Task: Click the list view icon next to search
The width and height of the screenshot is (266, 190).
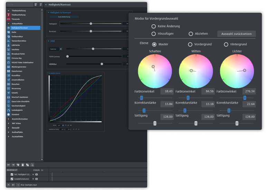Action: coord(36,4)
